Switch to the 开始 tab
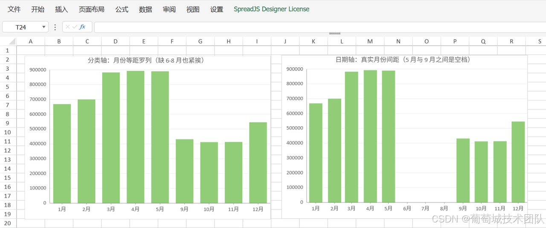Viewport: 546px width, 228px height. (38, 9)
